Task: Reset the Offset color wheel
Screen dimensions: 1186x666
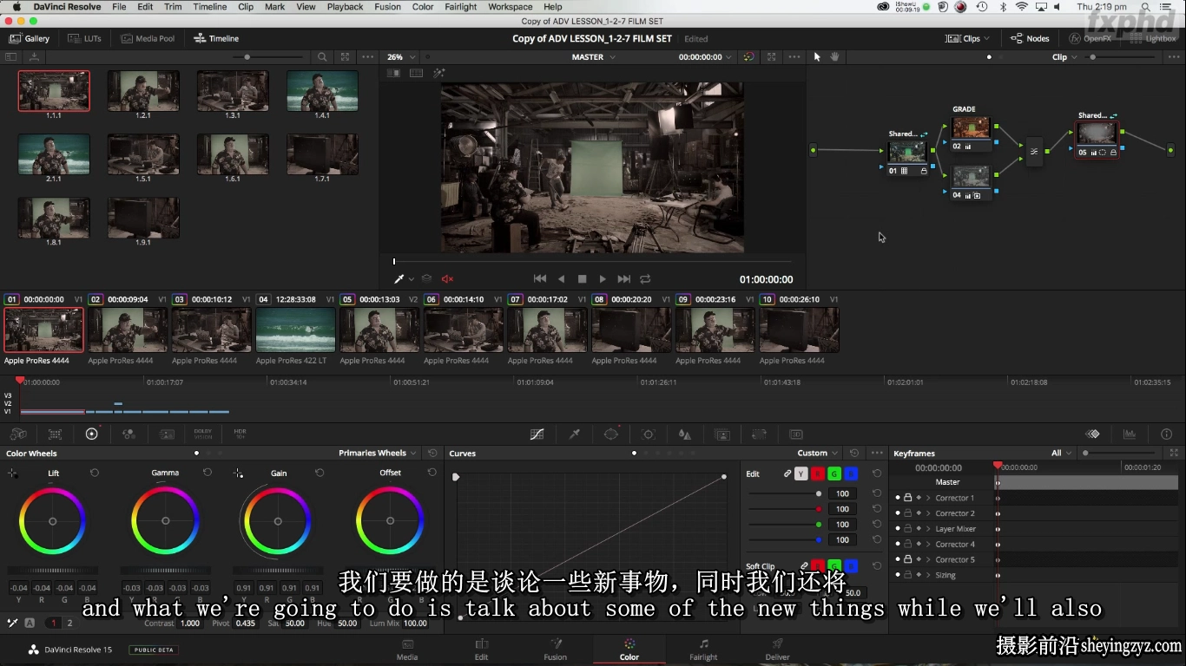Action: 432,473
